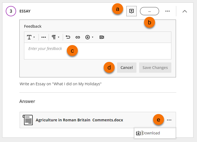197x142 pixels.
Task: Click the question number 3 circle
Action: [11, 11]
